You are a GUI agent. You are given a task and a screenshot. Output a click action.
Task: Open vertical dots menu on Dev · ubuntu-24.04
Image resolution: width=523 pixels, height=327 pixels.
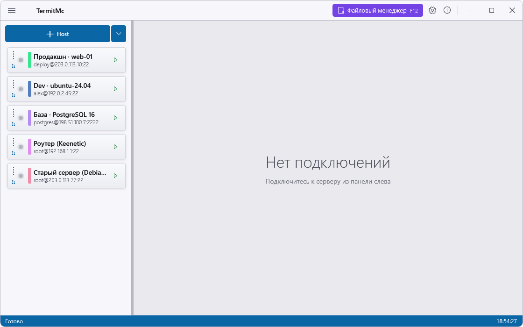[14, 84]
